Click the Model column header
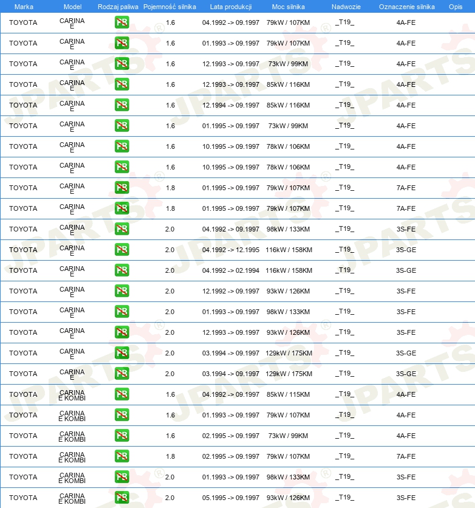The height and width of the screenshot is (508, 475). (72, 7)
